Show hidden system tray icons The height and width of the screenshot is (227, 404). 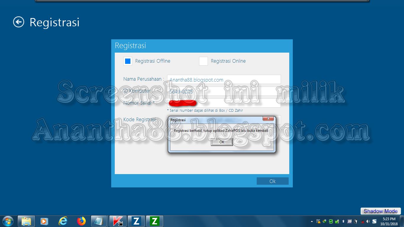pyautogui.click(x=312, y=221)
